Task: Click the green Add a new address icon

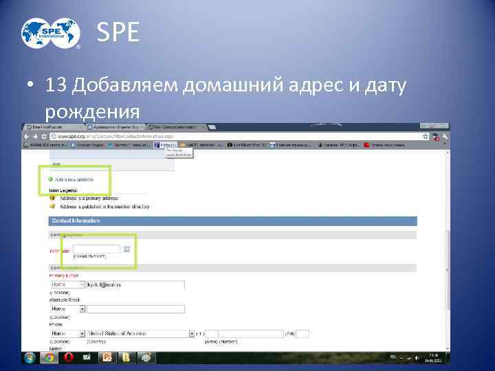Action: coord(50,179)
